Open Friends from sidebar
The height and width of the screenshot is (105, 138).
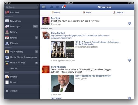22,43
